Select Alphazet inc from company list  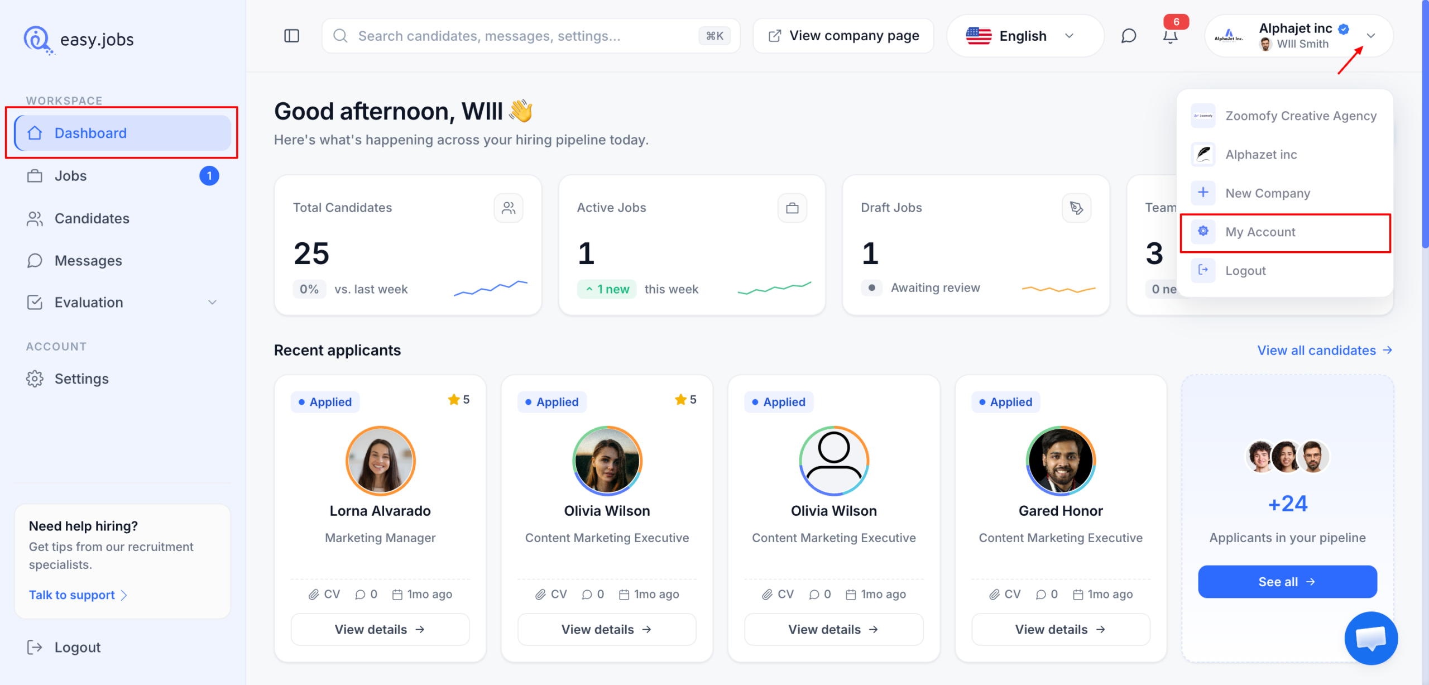(1285, 155)
